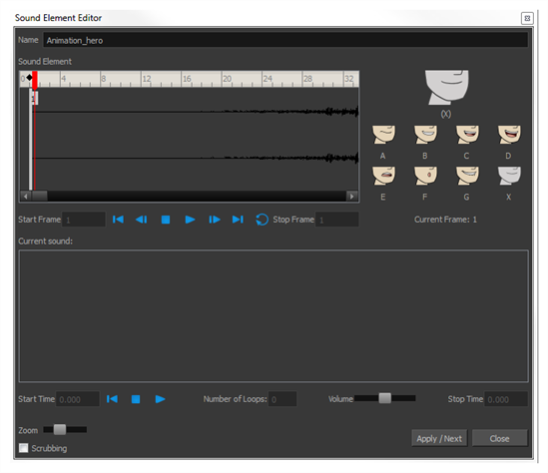
Task: Choose mouth shape F
Action: (425, 176)
